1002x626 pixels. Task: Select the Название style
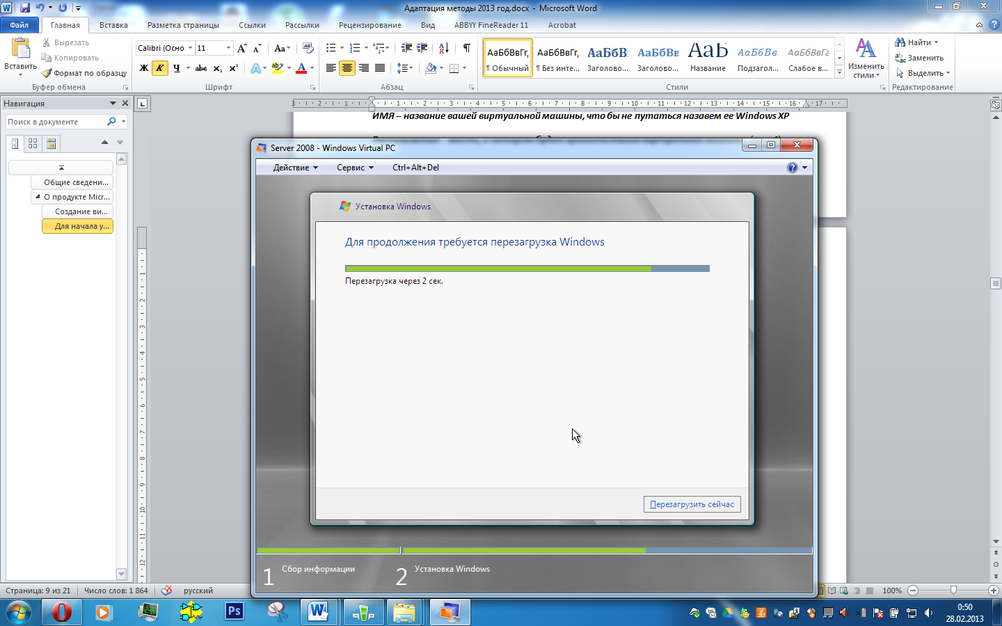(708, 57)
